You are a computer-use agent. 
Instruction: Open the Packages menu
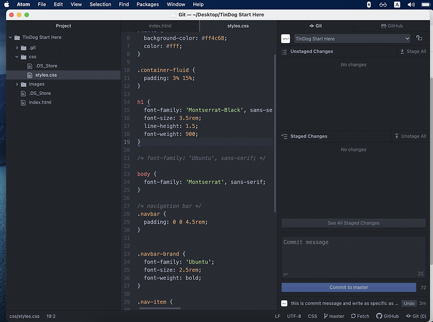pyautogui.click(x=148, y=4)
